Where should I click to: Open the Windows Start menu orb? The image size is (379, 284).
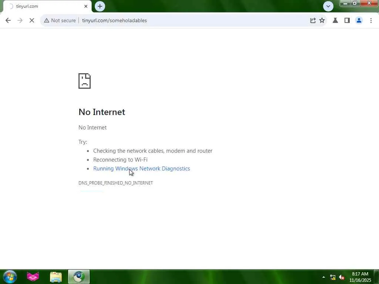pyautogui.click(x=10, y=277)
